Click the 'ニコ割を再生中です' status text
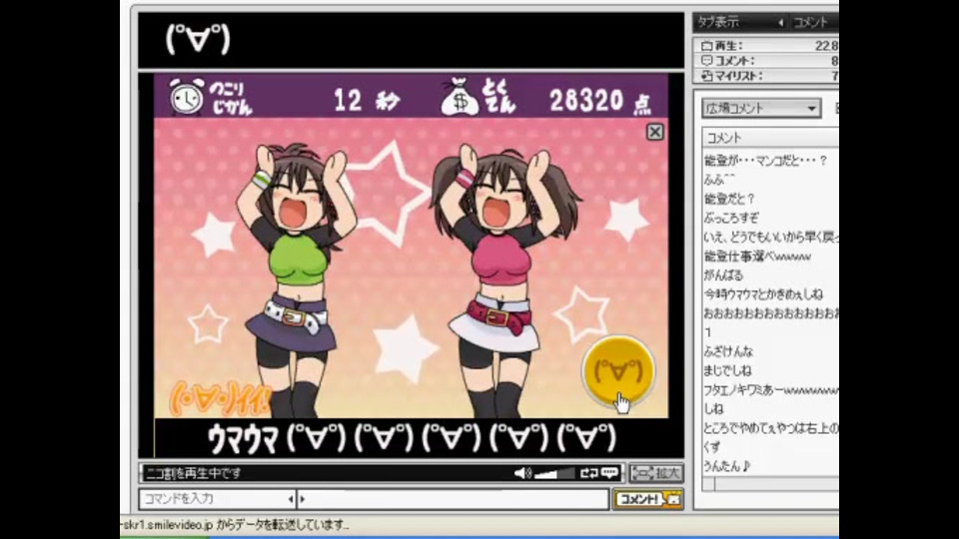The image size is (959, 539). [193, 473]
